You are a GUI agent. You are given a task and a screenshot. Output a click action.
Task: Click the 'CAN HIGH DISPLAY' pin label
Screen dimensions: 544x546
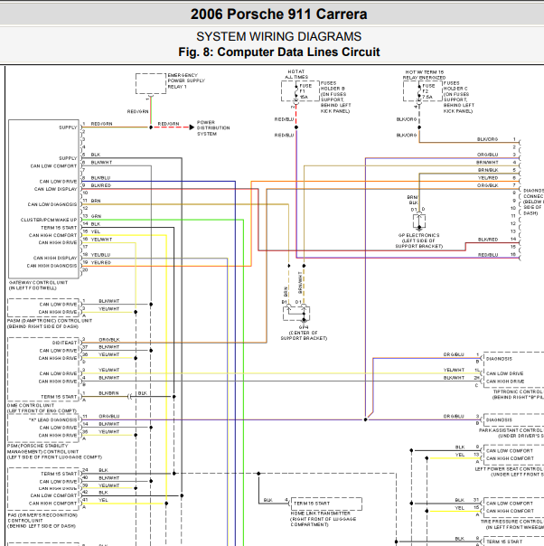55,258
